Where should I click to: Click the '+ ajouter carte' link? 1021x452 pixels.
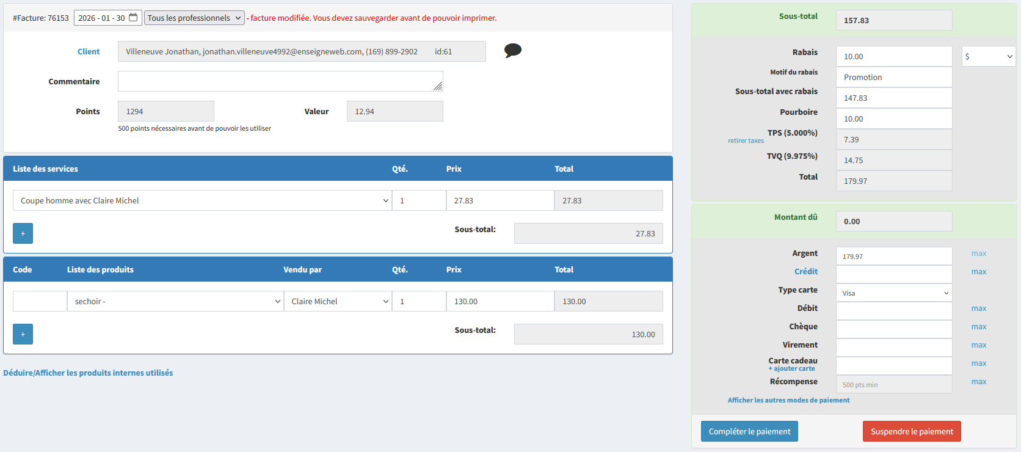click(791, 368)
